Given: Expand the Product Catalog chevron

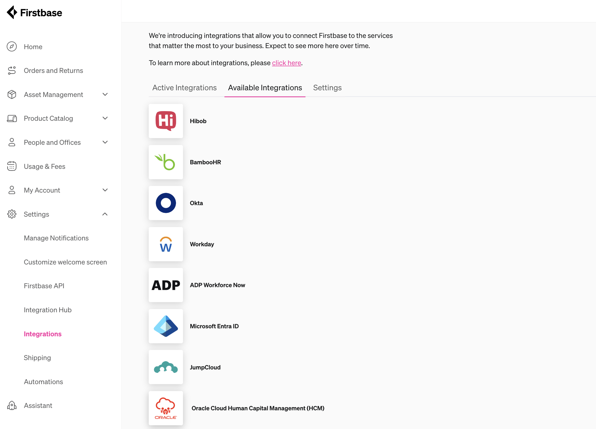Looking at the screenshot, I should click(105, 118).
